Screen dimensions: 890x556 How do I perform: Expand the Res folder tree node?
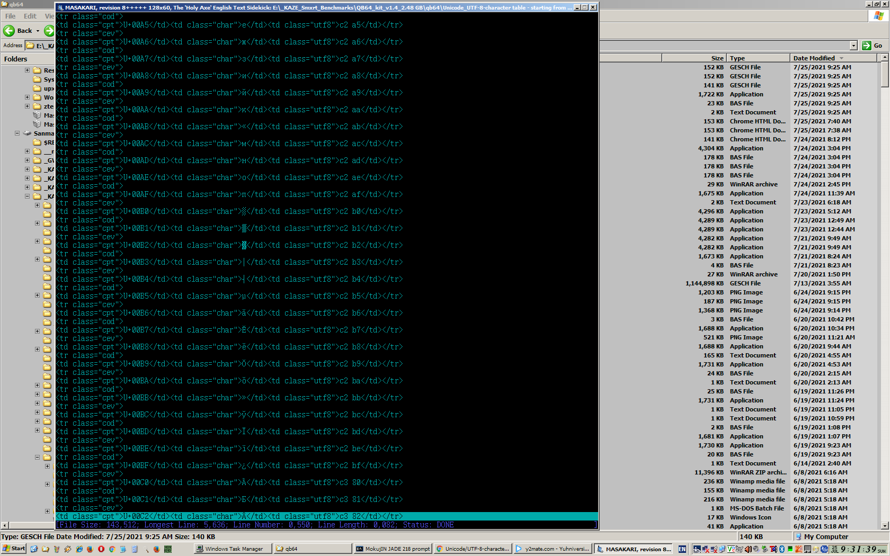(x=27, y=70)
